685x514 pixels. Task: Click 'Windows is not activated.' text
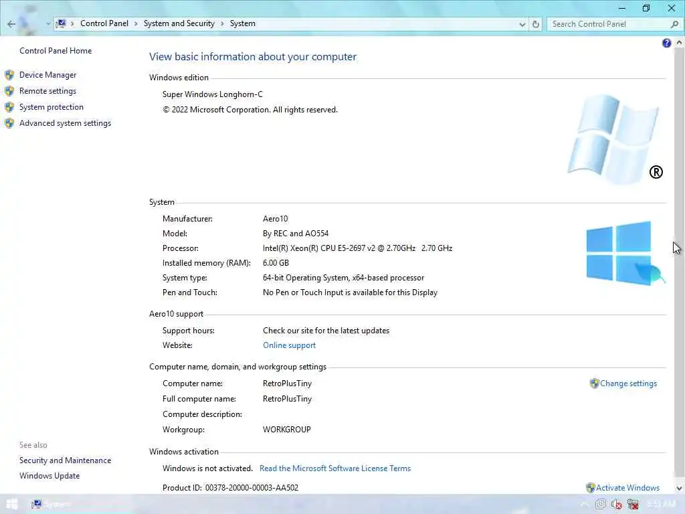click(207, 468)
